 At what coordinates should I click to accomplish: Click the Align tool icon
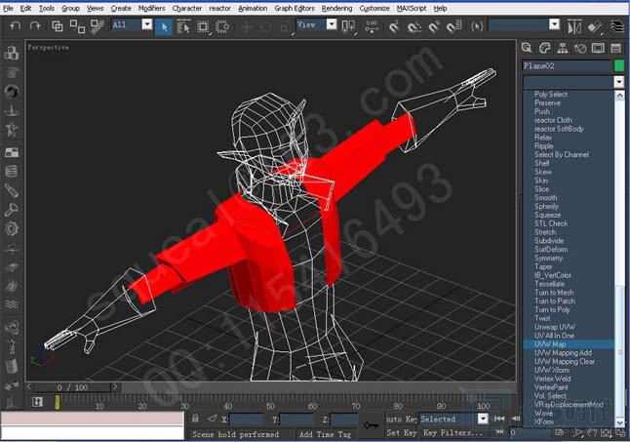(x=594, y=27)
